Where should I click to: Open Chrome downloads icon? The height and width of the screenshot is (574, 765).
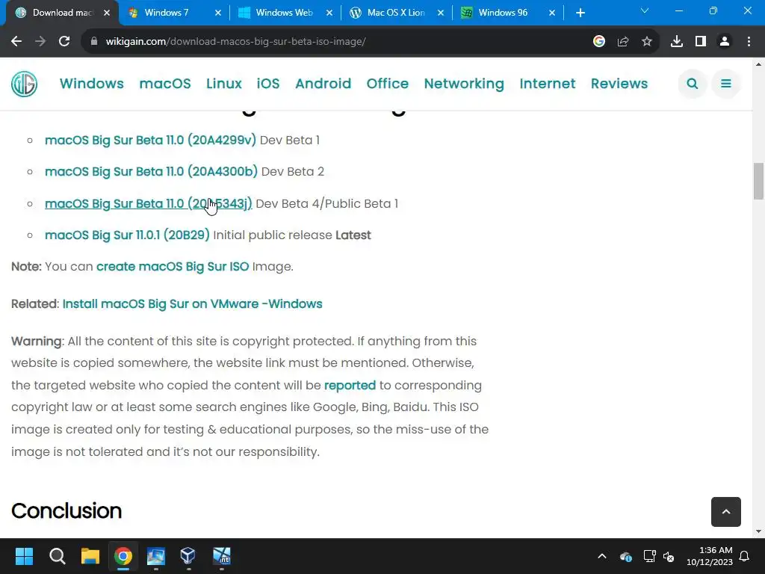tap(677, 42)
